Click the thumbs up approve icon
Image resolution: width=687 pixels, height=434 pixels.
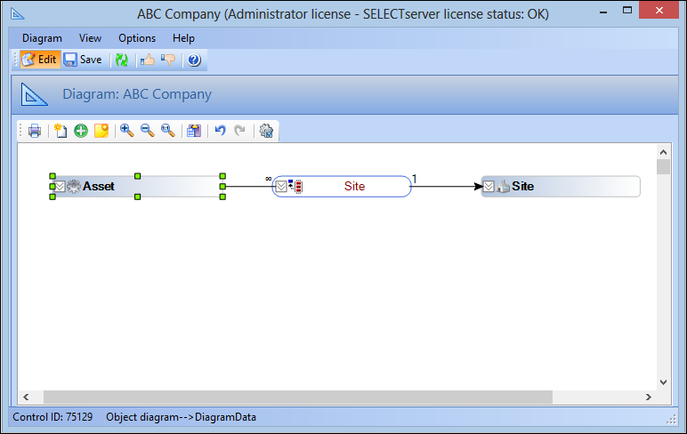point(148,60)
